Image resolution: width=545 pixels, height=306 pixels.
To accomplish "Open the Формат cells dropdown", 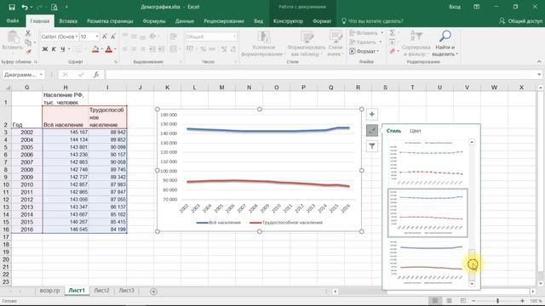I will (x=364, y=51).
